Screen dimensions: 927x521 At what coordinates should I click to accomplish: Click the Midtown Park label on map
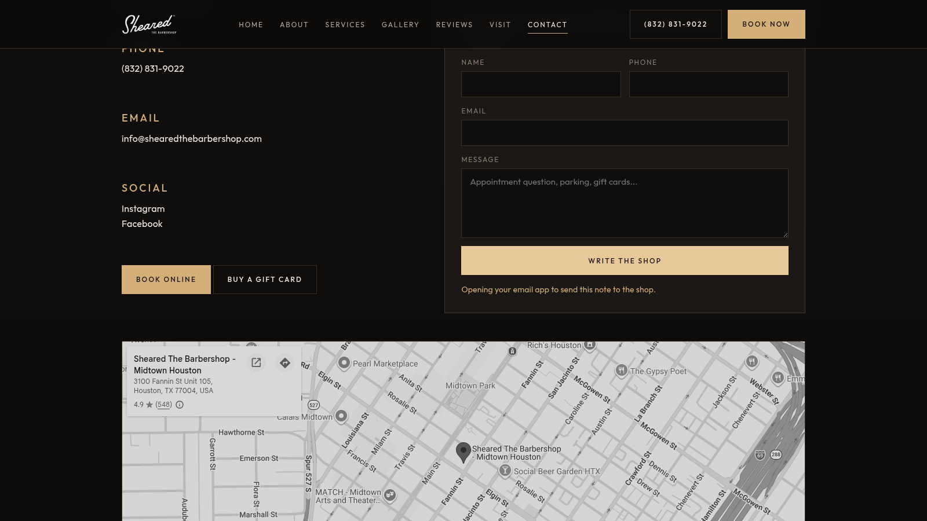tap(470, 386)
